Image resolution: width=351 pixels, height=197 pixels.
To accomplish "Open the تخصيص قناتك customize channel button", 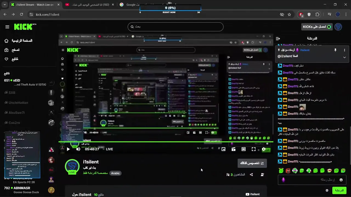I will pyautogui.click(x=252, y=163).
